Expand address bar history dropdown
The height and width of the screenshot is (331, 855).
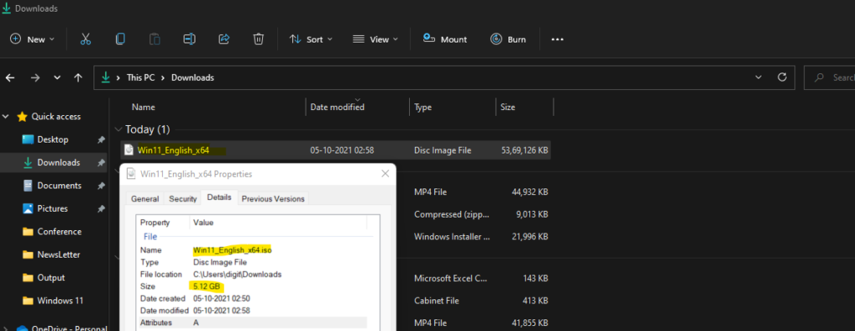pyautogui.click(x=758, y=78)
